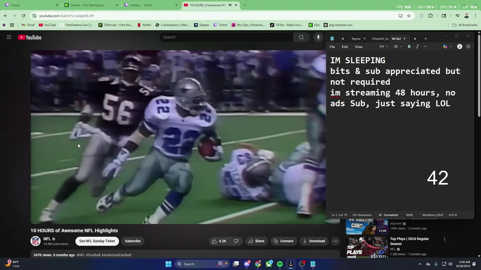
Task: Click the Share button
Action: tap(256, 241)
